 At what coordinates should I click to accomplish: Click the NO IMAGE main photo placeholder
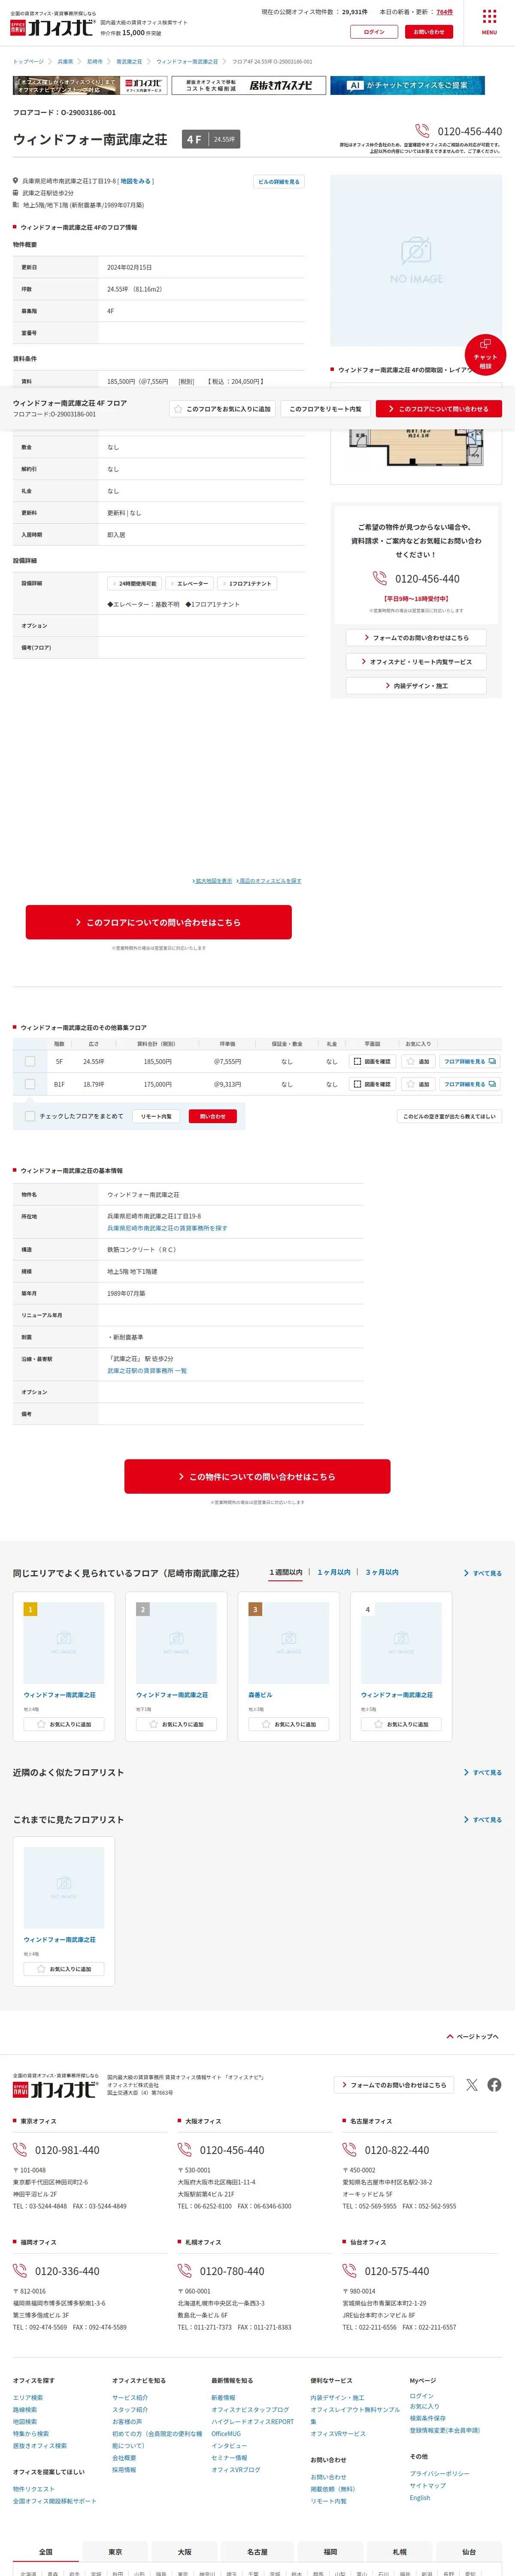pyautogui.click(x=416, y=261)
